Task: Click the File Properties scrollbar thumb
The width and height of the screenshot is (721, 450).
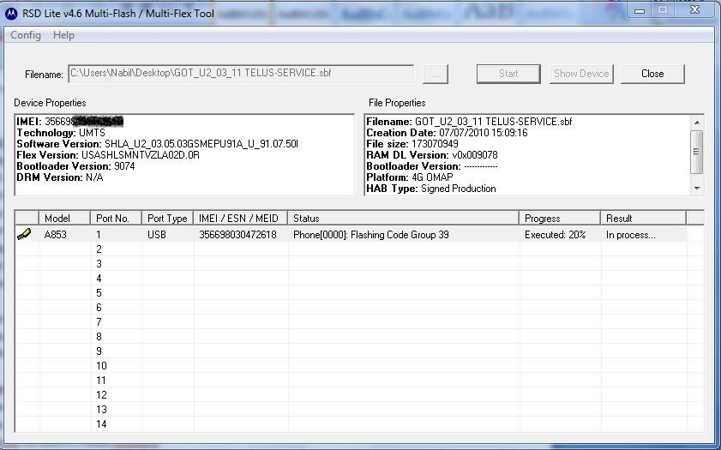Action: tap(697, 152)
